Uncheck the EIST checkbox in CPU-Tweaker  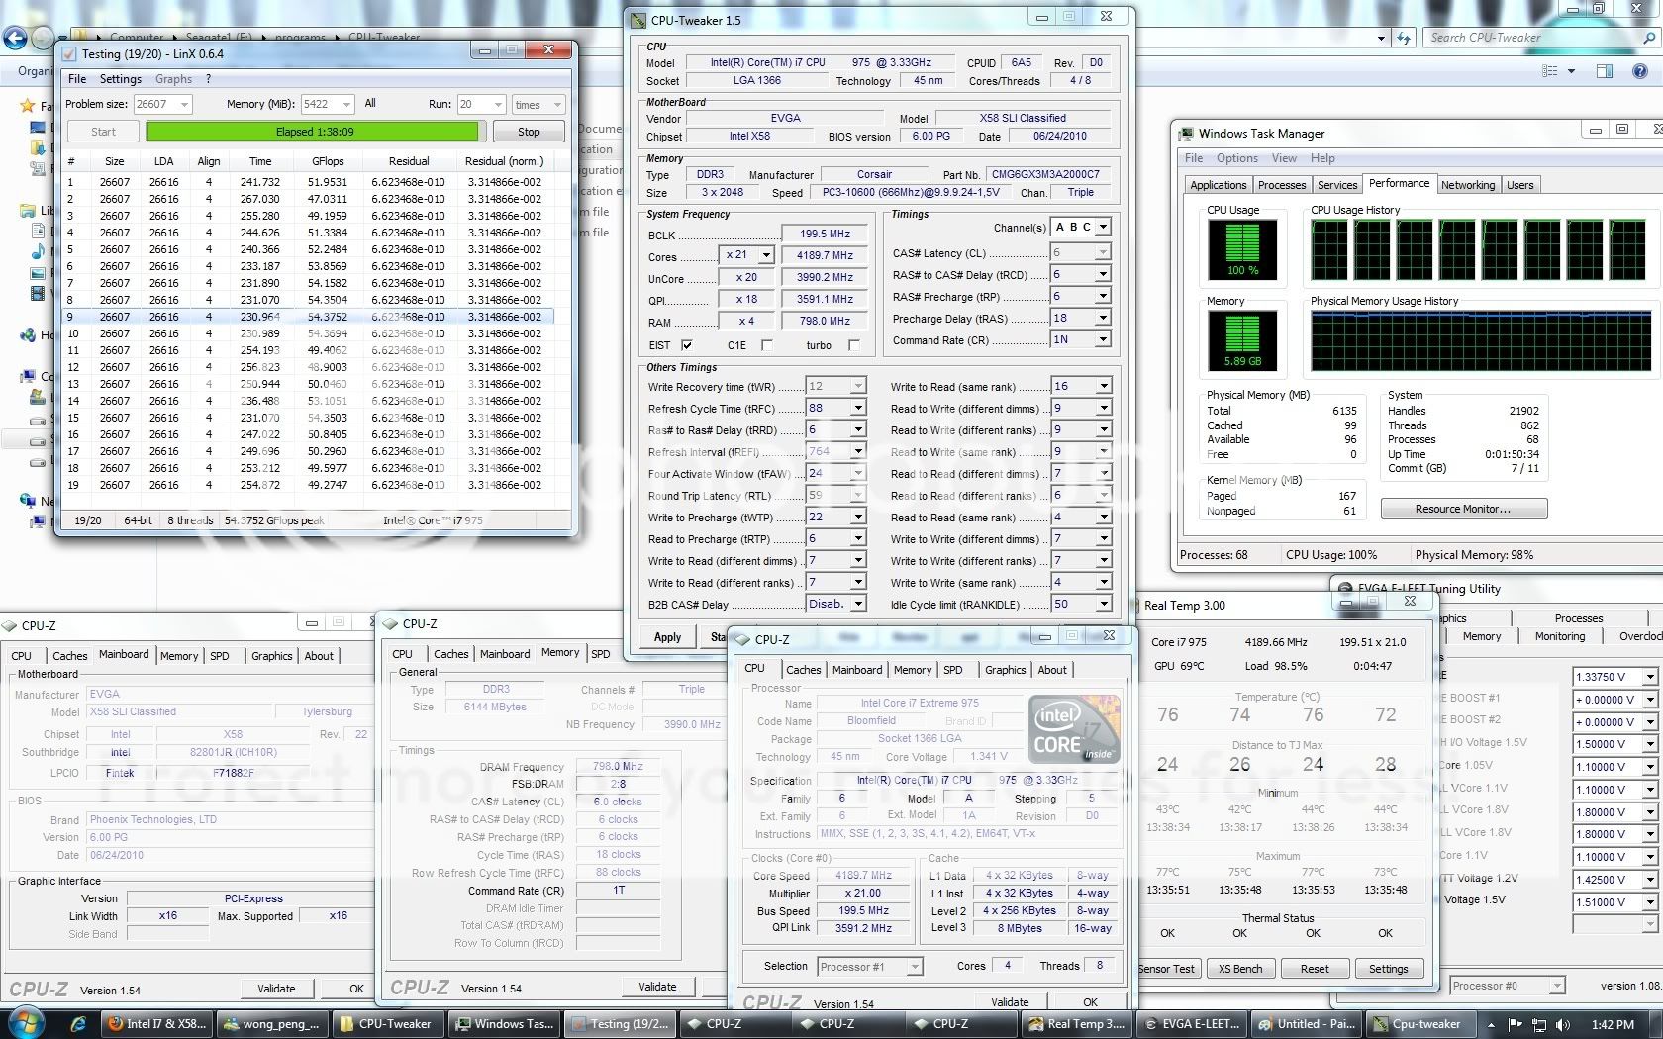pyautogui.click(x=687, y=345)
